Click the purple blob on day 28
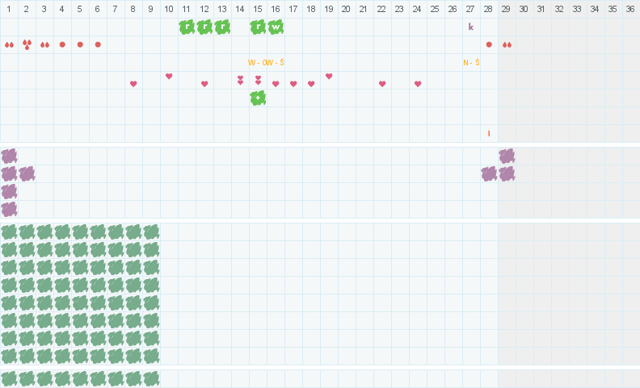 coord(489,174)
